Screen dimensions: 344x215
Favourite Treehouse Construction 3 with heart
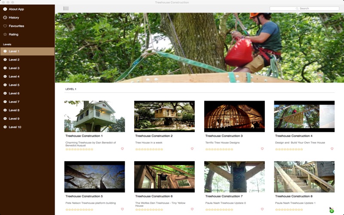coord(262,149)
